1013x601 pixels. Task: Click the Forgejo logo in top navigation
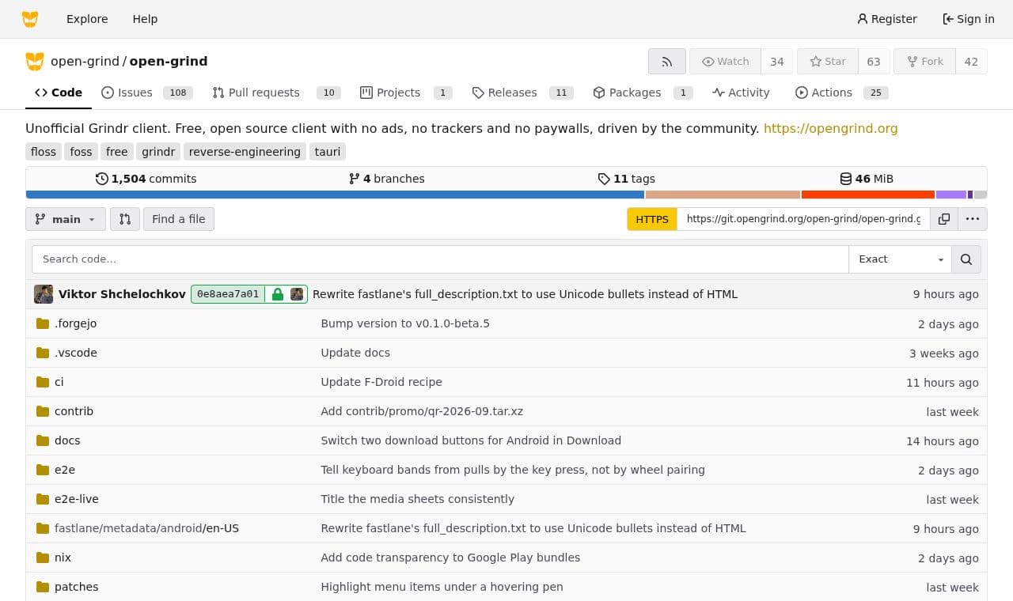tap(30, 19)
